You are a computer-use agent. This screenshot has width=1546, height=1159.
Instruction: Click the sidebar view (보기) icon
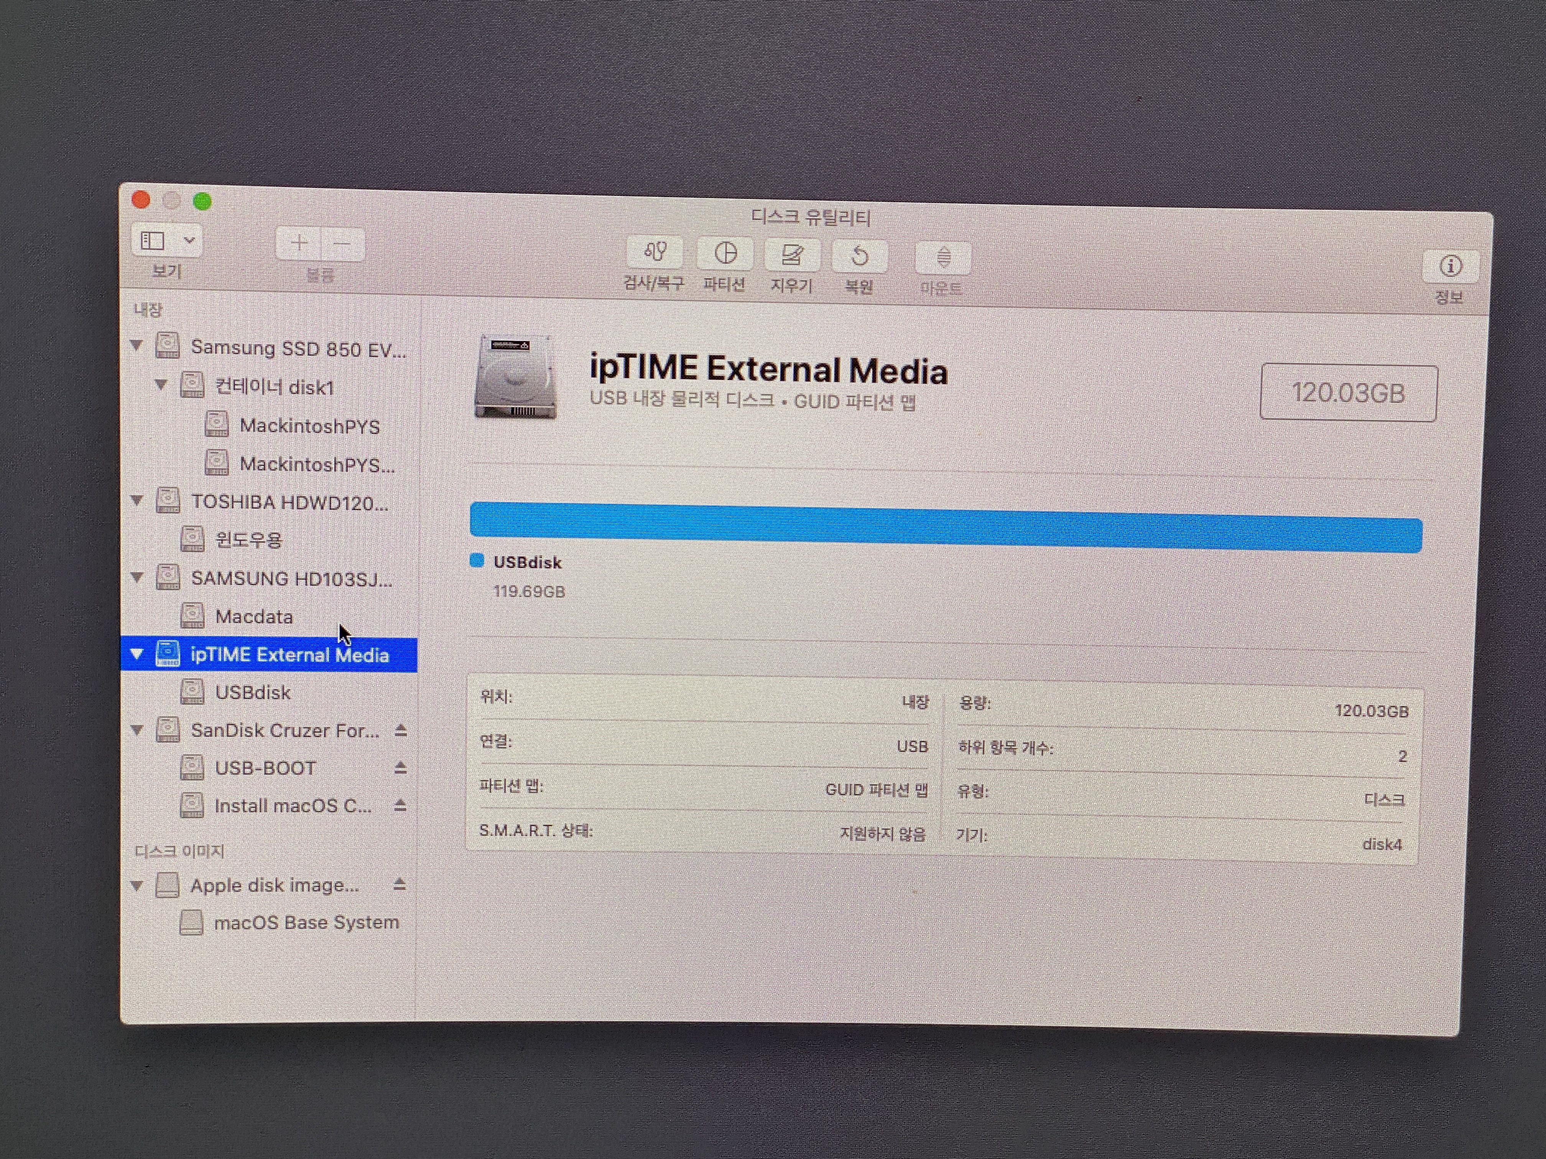tap(152, 241)
